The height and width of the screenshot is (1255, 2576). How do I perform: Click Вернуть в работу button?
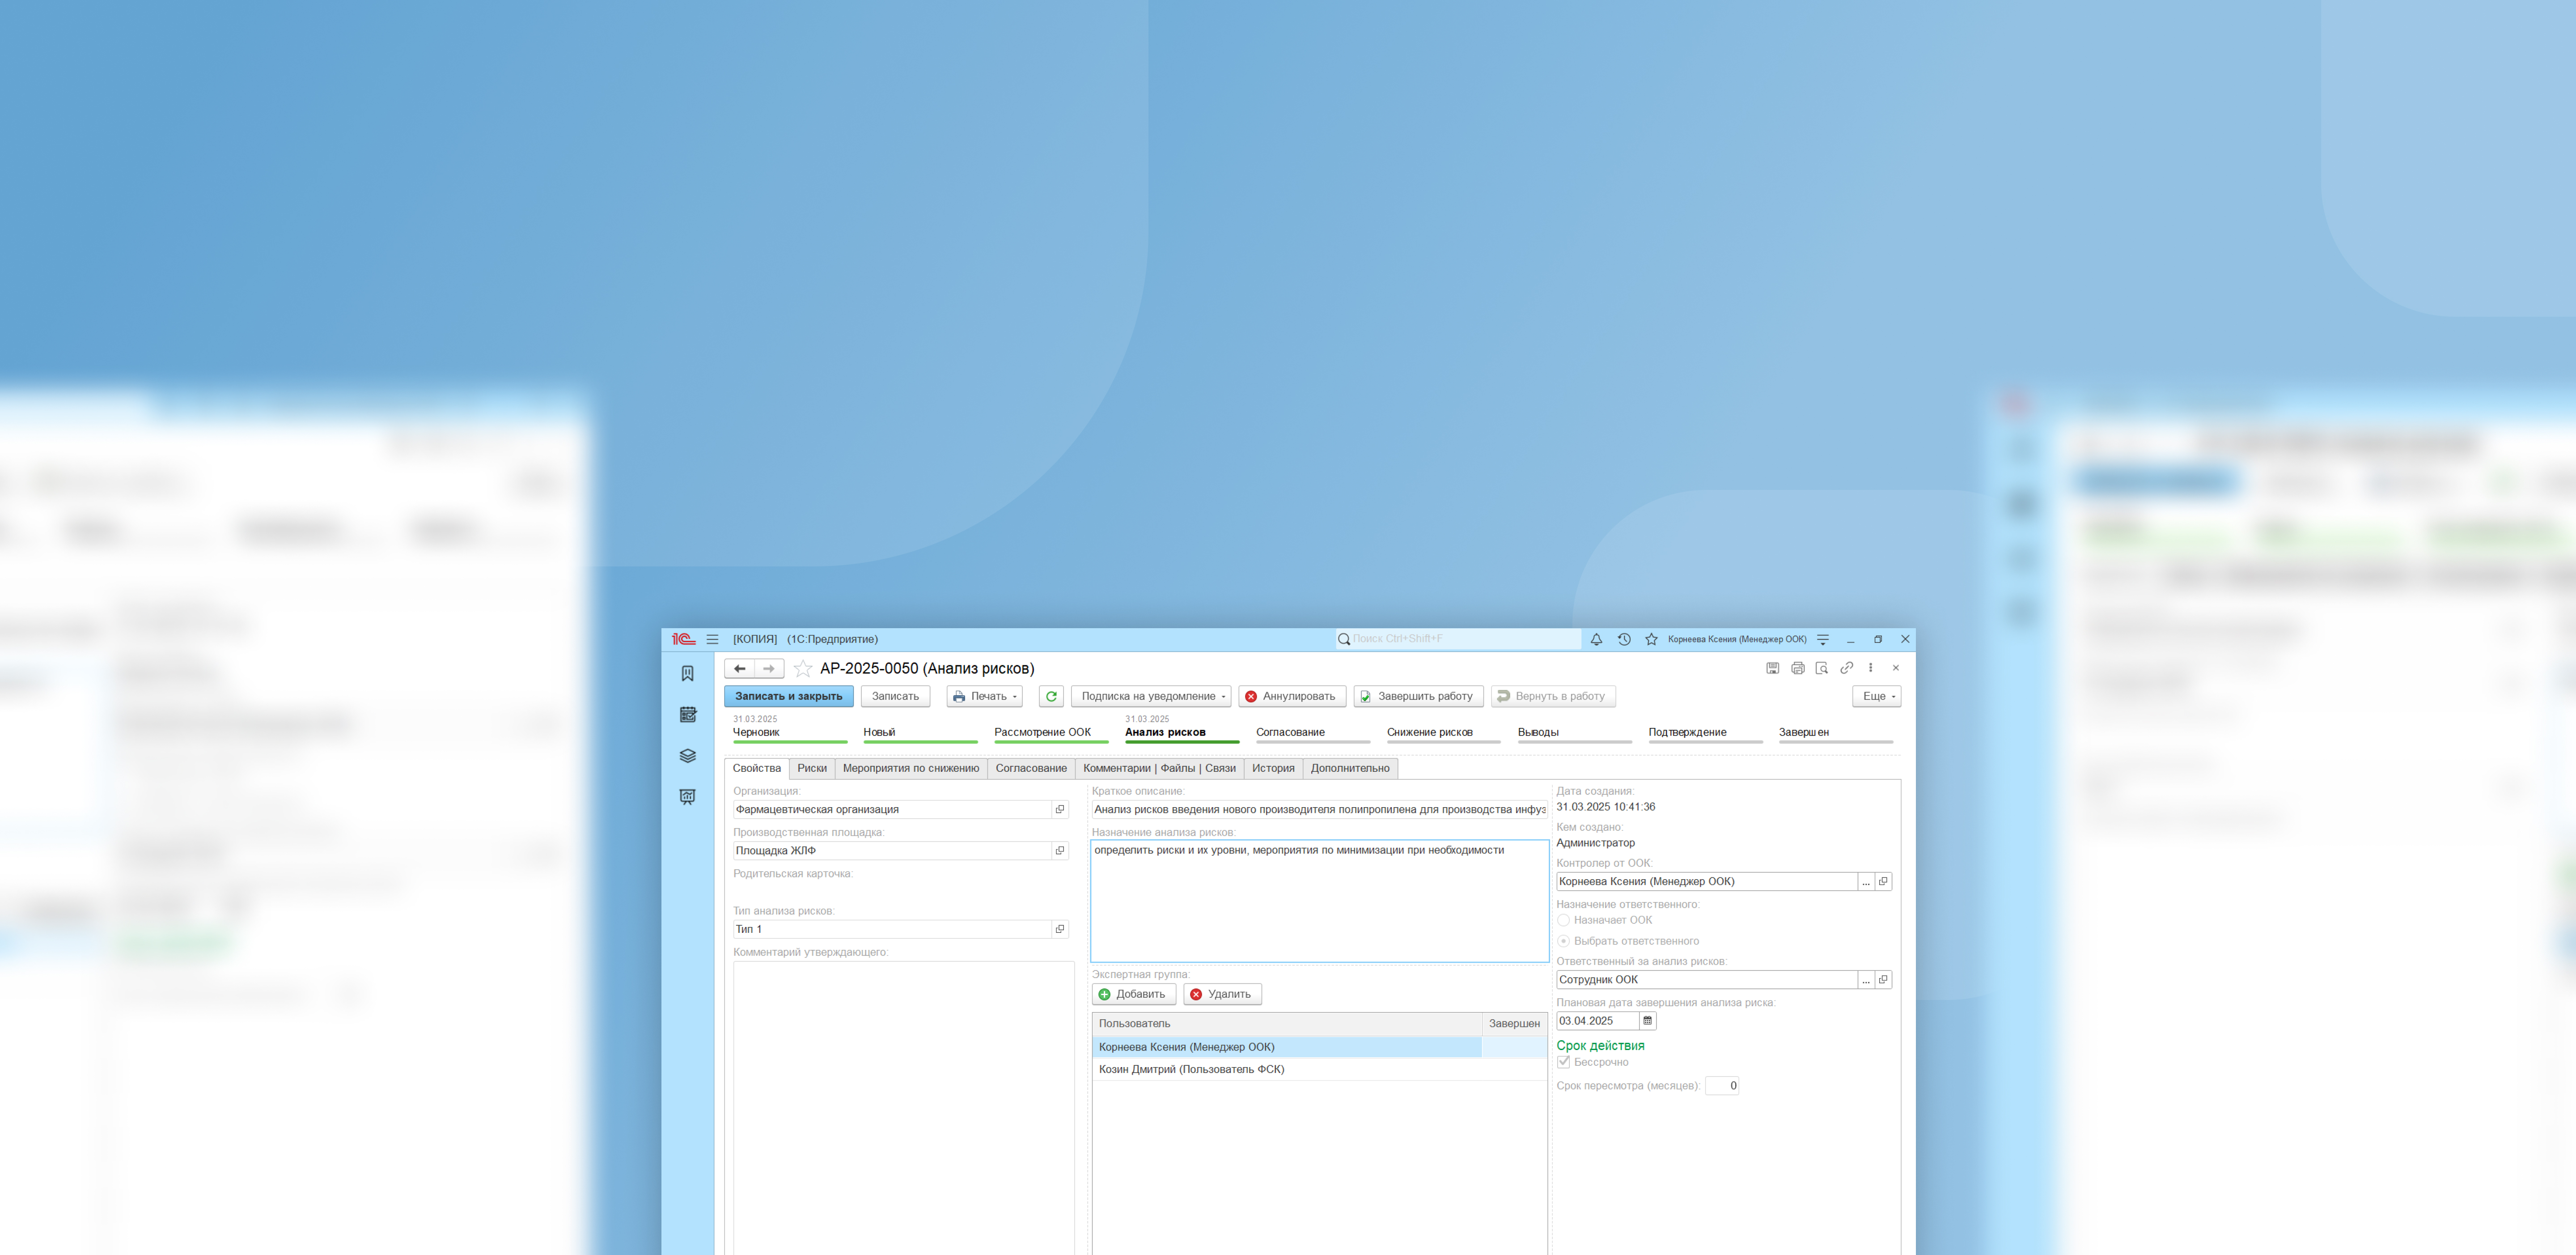click(1553, 697)
